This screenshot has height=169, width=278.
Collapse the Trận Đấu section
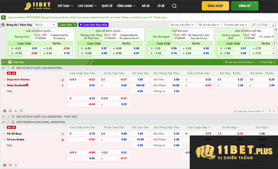[x=3, y=62]
